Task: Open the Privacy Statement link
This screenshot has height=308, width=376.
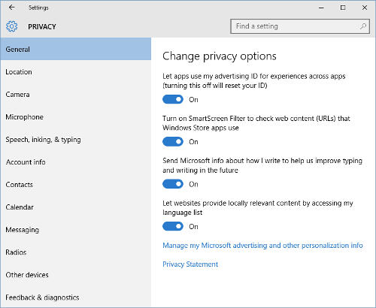Action: [190, 264]
